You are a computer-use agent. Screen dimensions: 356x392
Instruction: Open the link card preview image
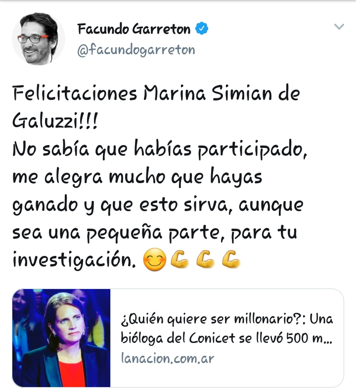61,338
